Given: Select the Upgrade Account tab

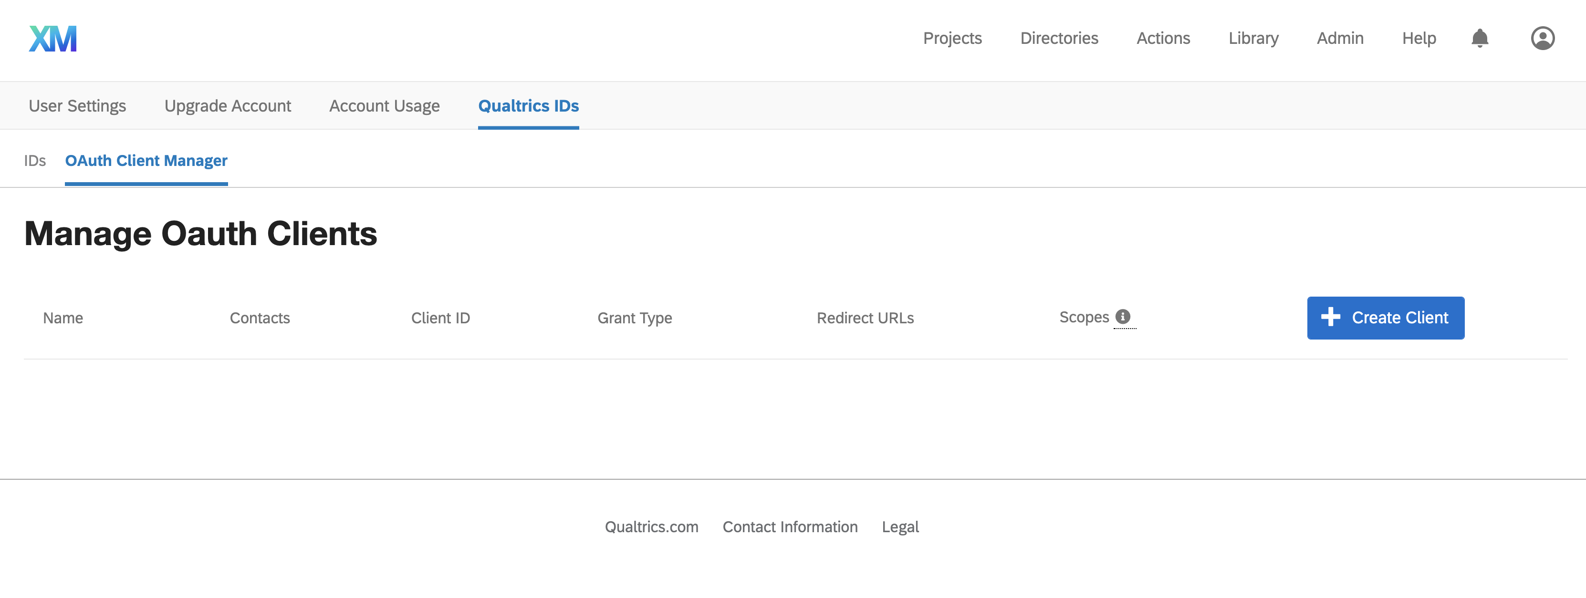Looking at the screenshot, I should 227,106.
